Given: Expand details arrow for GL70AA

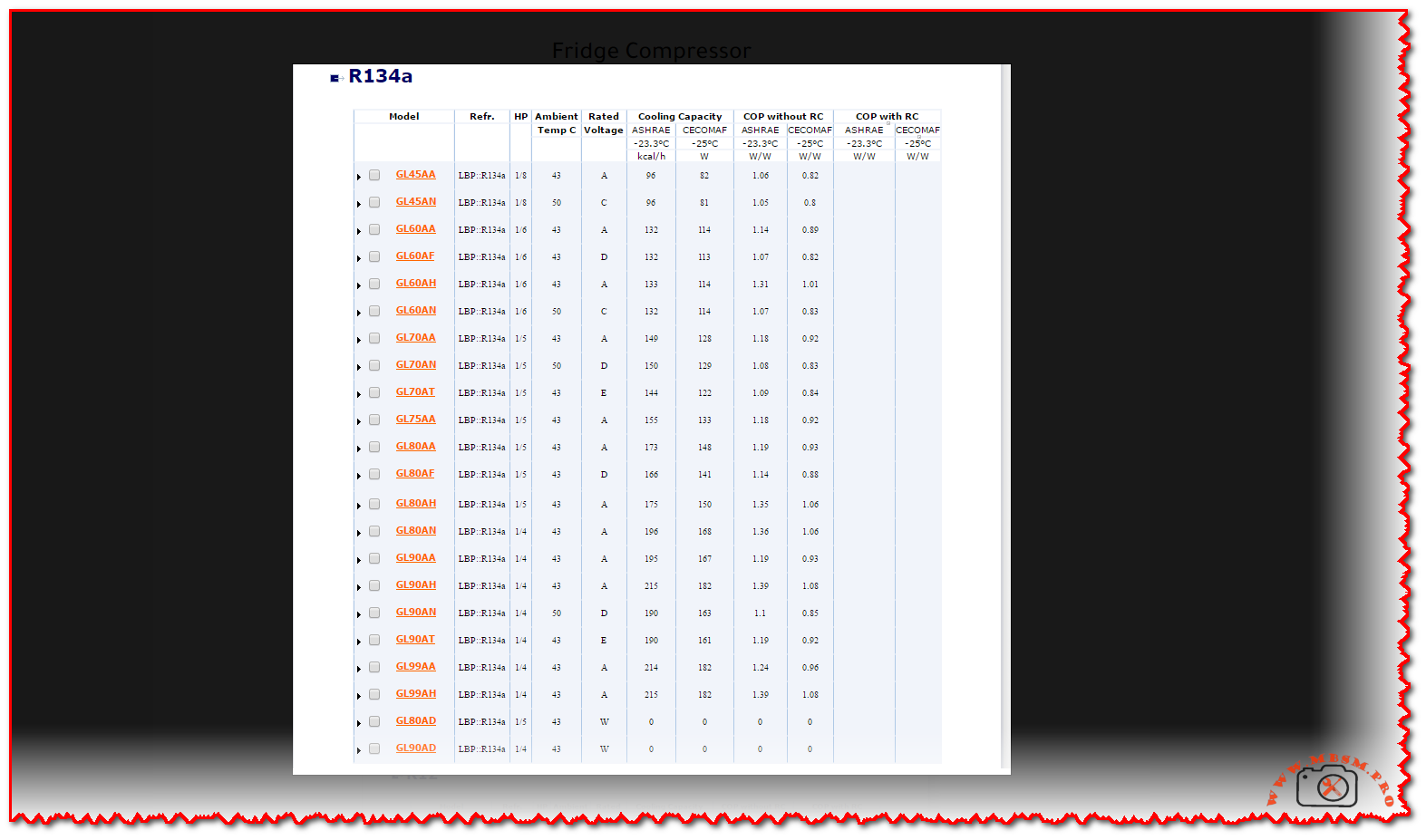Looking at the screenshot, I should point(359,340).
